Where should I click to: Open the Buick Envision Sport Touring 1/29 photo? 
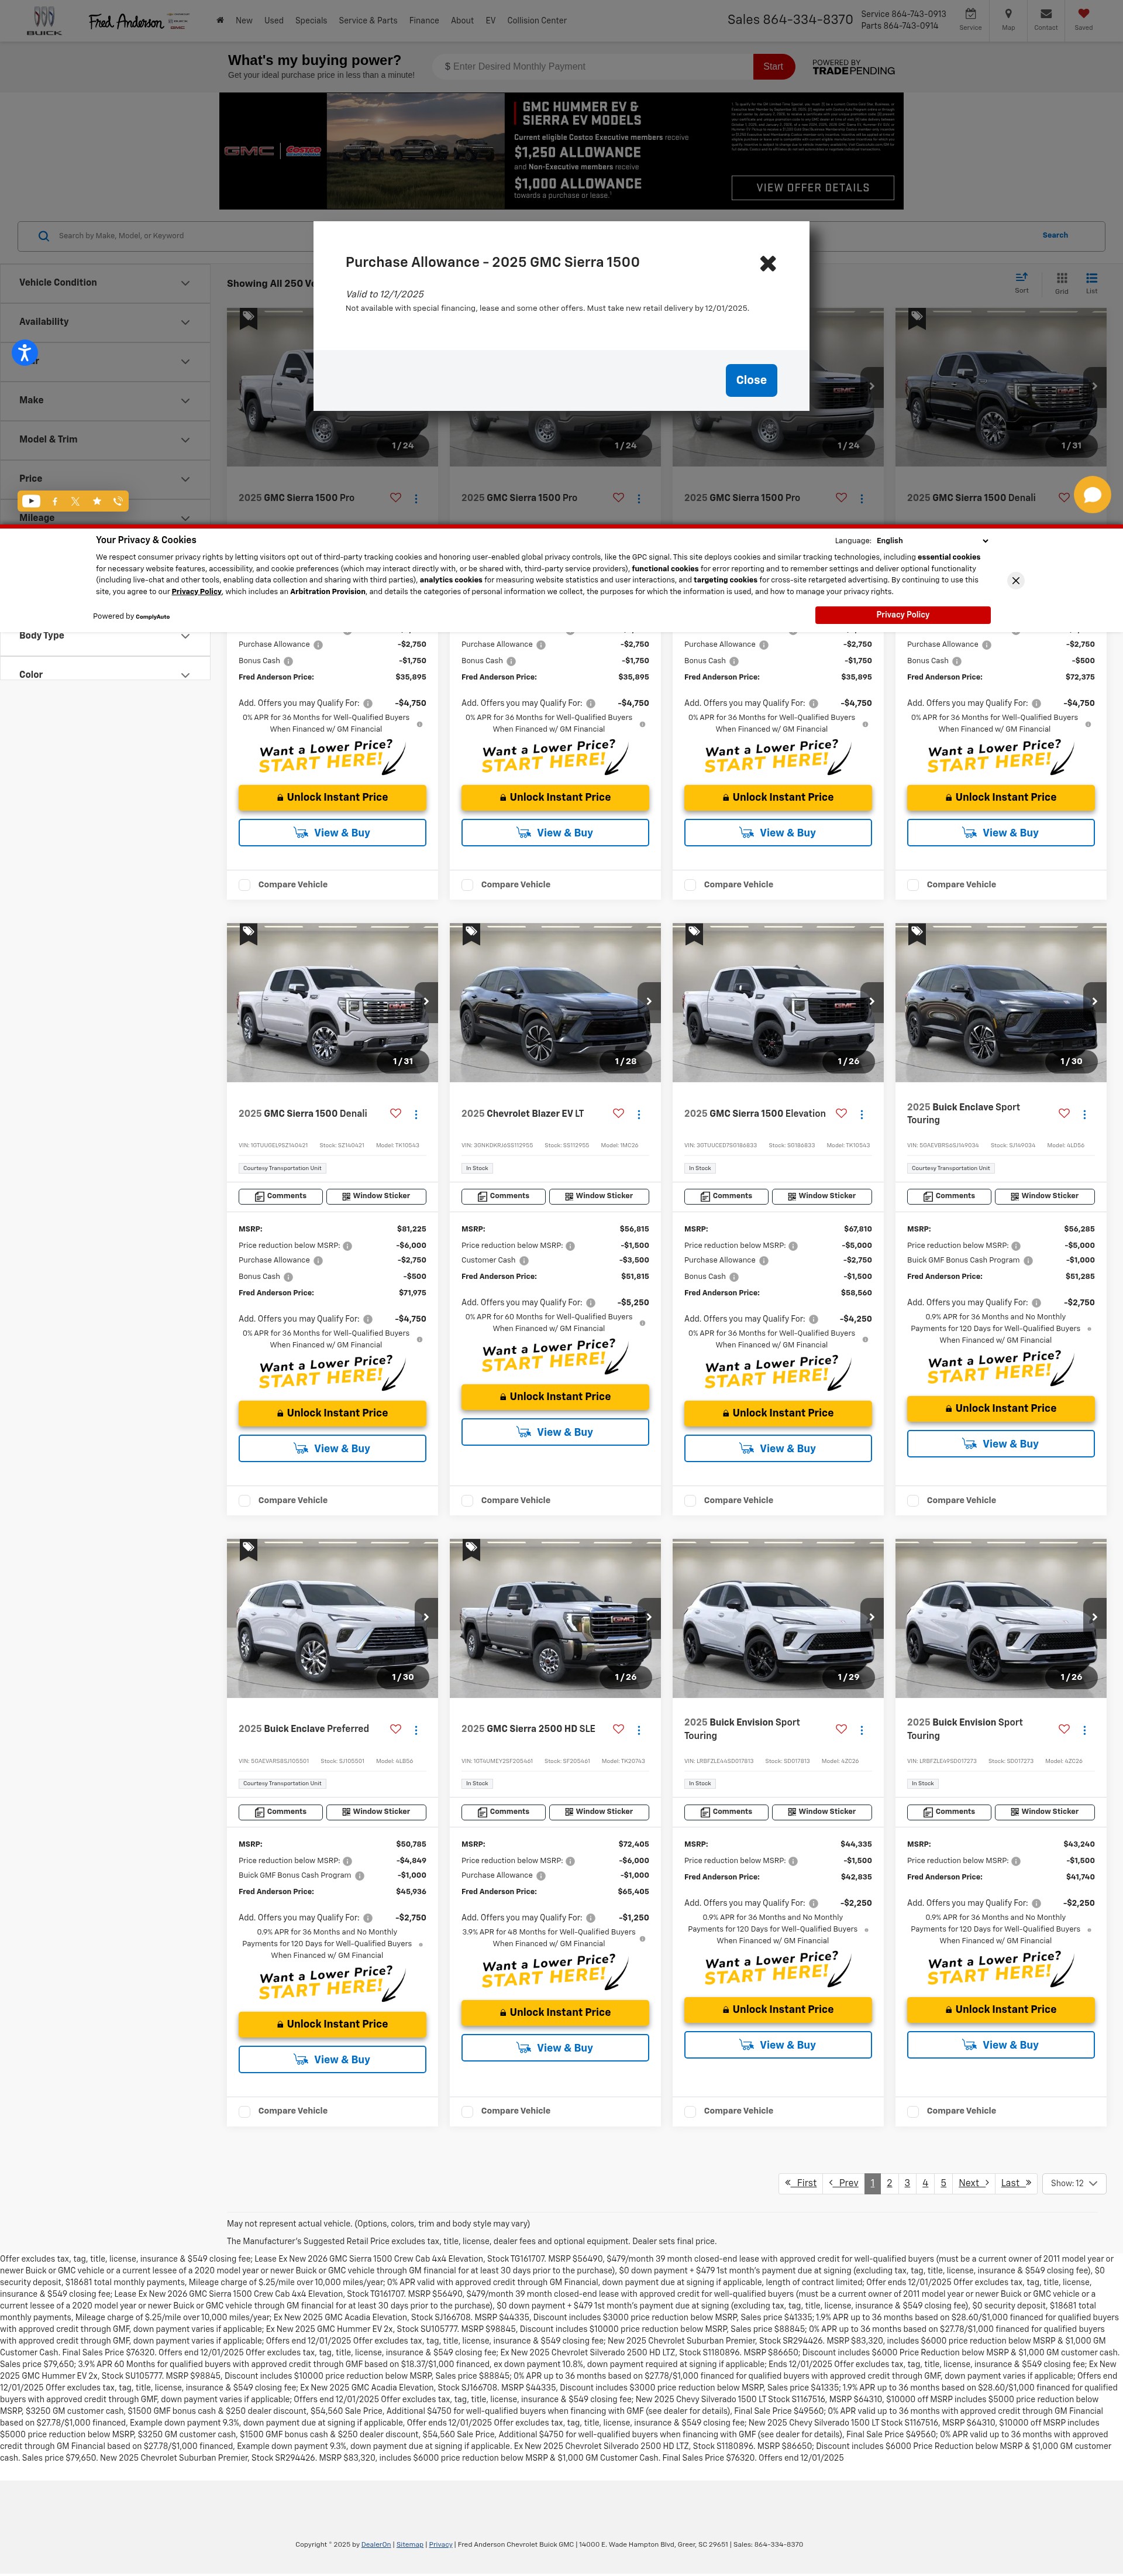tap(777, 1618)
